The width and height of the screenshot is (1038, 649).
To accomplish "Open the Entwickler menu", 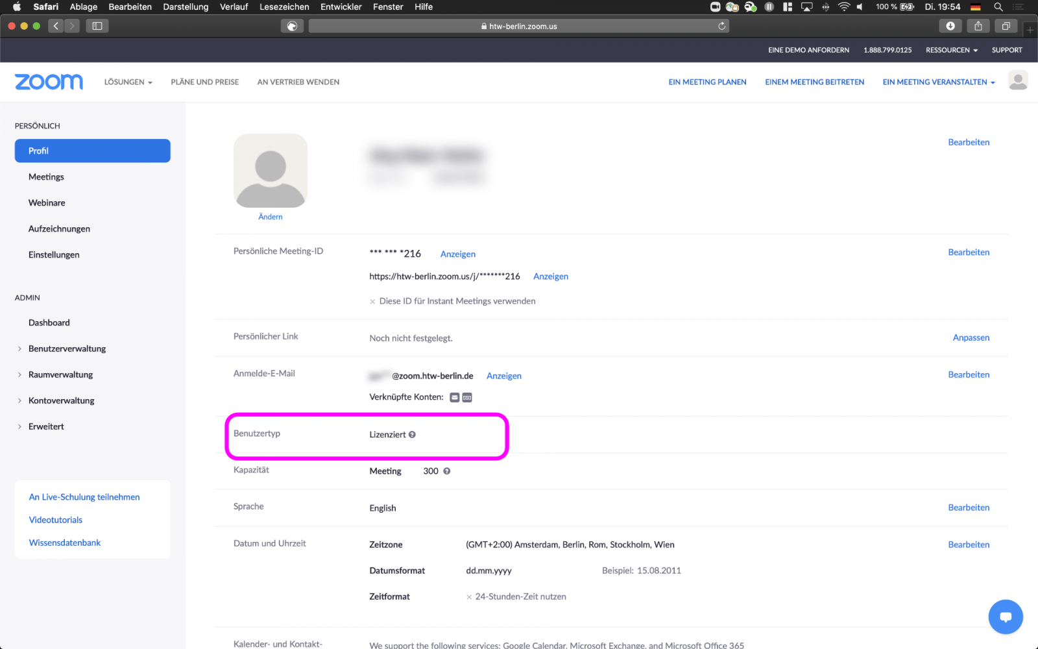I will point(341,6).
